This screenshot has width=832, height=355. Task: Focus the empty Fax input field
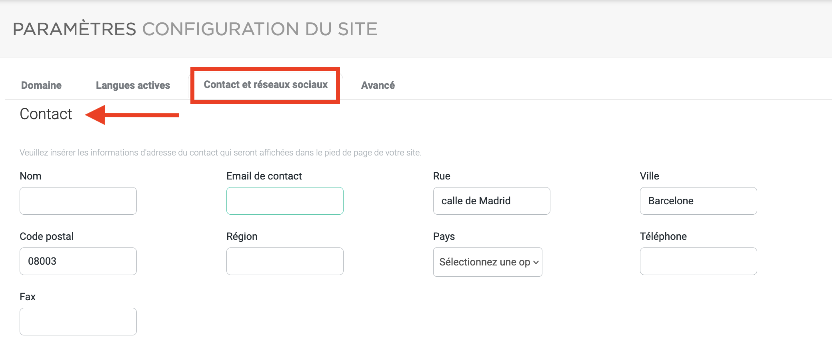78,321
